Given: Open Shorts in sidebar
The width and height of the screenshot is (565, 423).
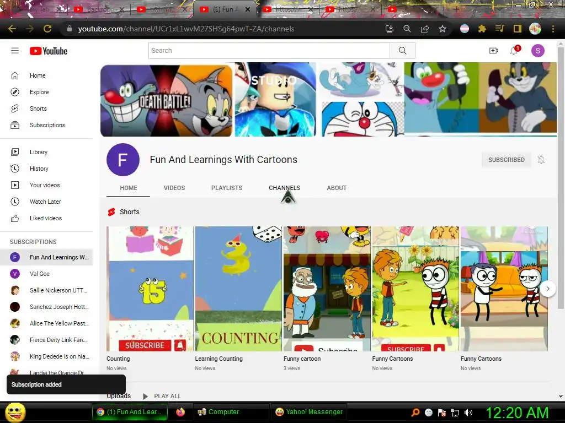Looking at the screenshot, I should tap(46, 109).
